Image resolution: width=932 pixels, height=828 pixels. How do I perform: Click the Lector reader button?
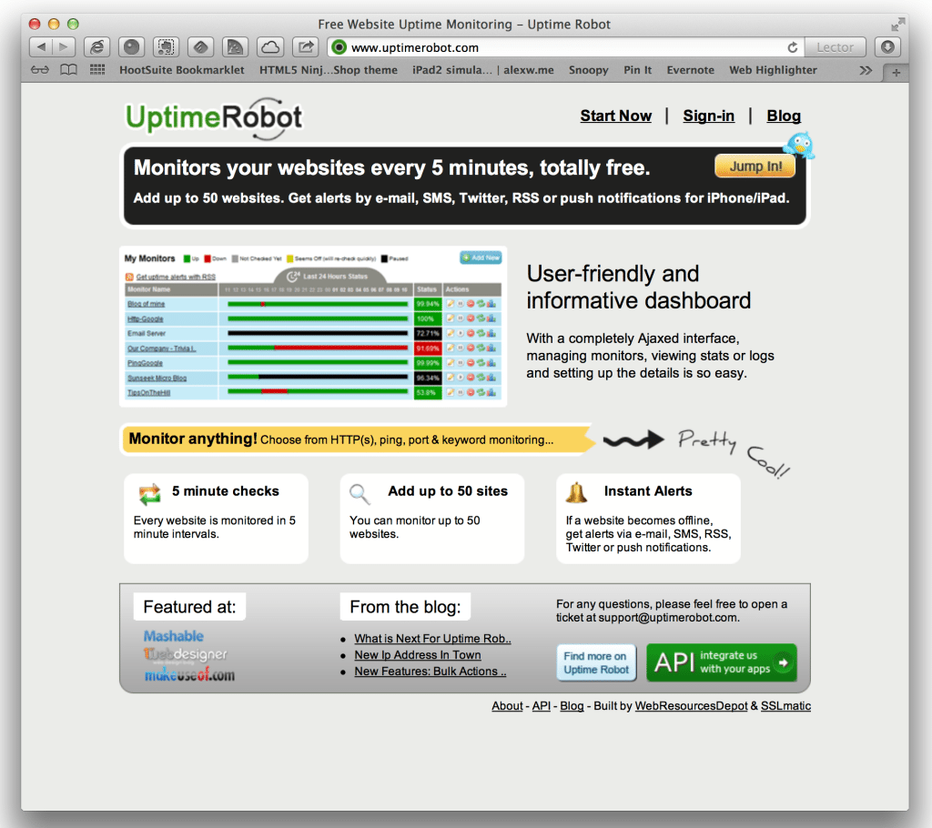[836, 47]
